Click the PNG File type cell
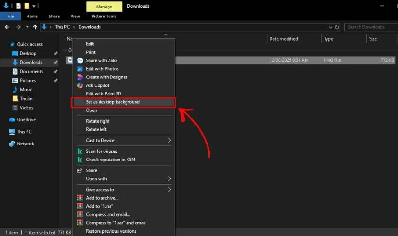398x236 pixels. point(332,60)
